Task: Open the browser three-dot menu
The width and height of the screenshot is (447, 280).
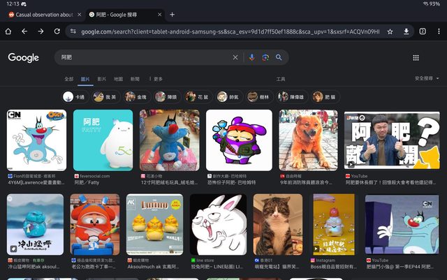Action: (438, 31)
